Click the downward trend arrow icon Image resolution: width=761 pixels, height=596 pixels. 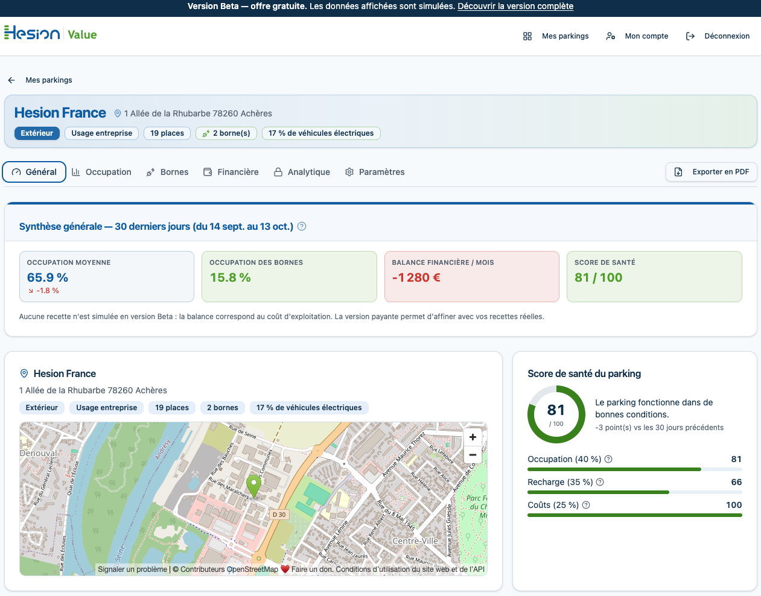point(31,291)
